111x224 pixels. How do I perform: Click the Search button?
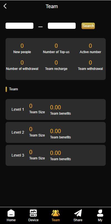point(88,26)
